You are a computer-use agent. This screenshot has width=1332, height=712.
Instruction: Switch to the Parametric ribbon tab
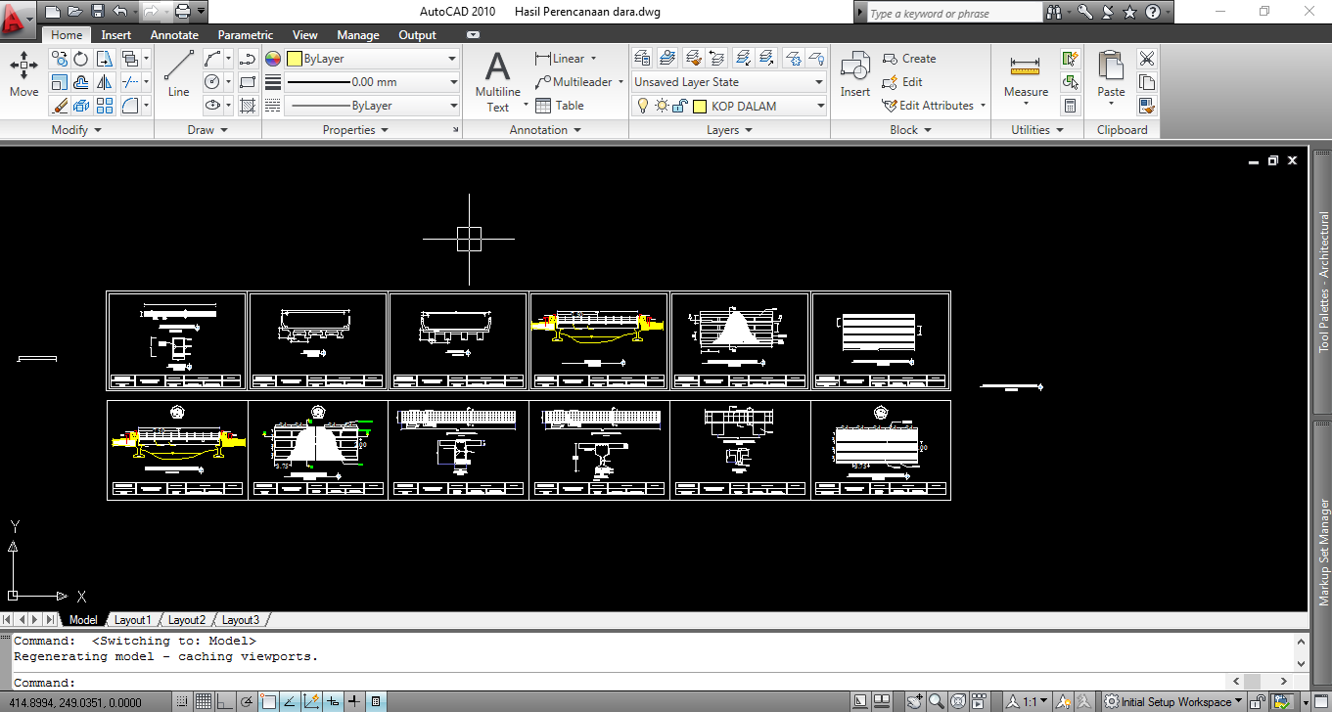pos(245,34)
